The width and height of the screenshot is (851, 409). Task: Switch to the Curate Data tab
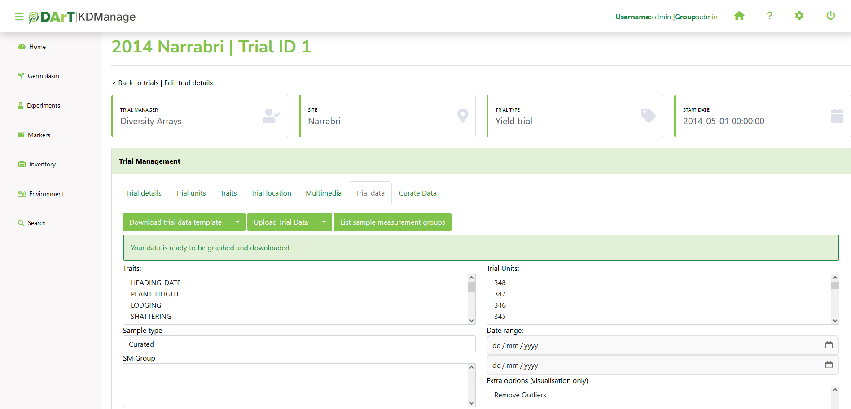point(417,193)
